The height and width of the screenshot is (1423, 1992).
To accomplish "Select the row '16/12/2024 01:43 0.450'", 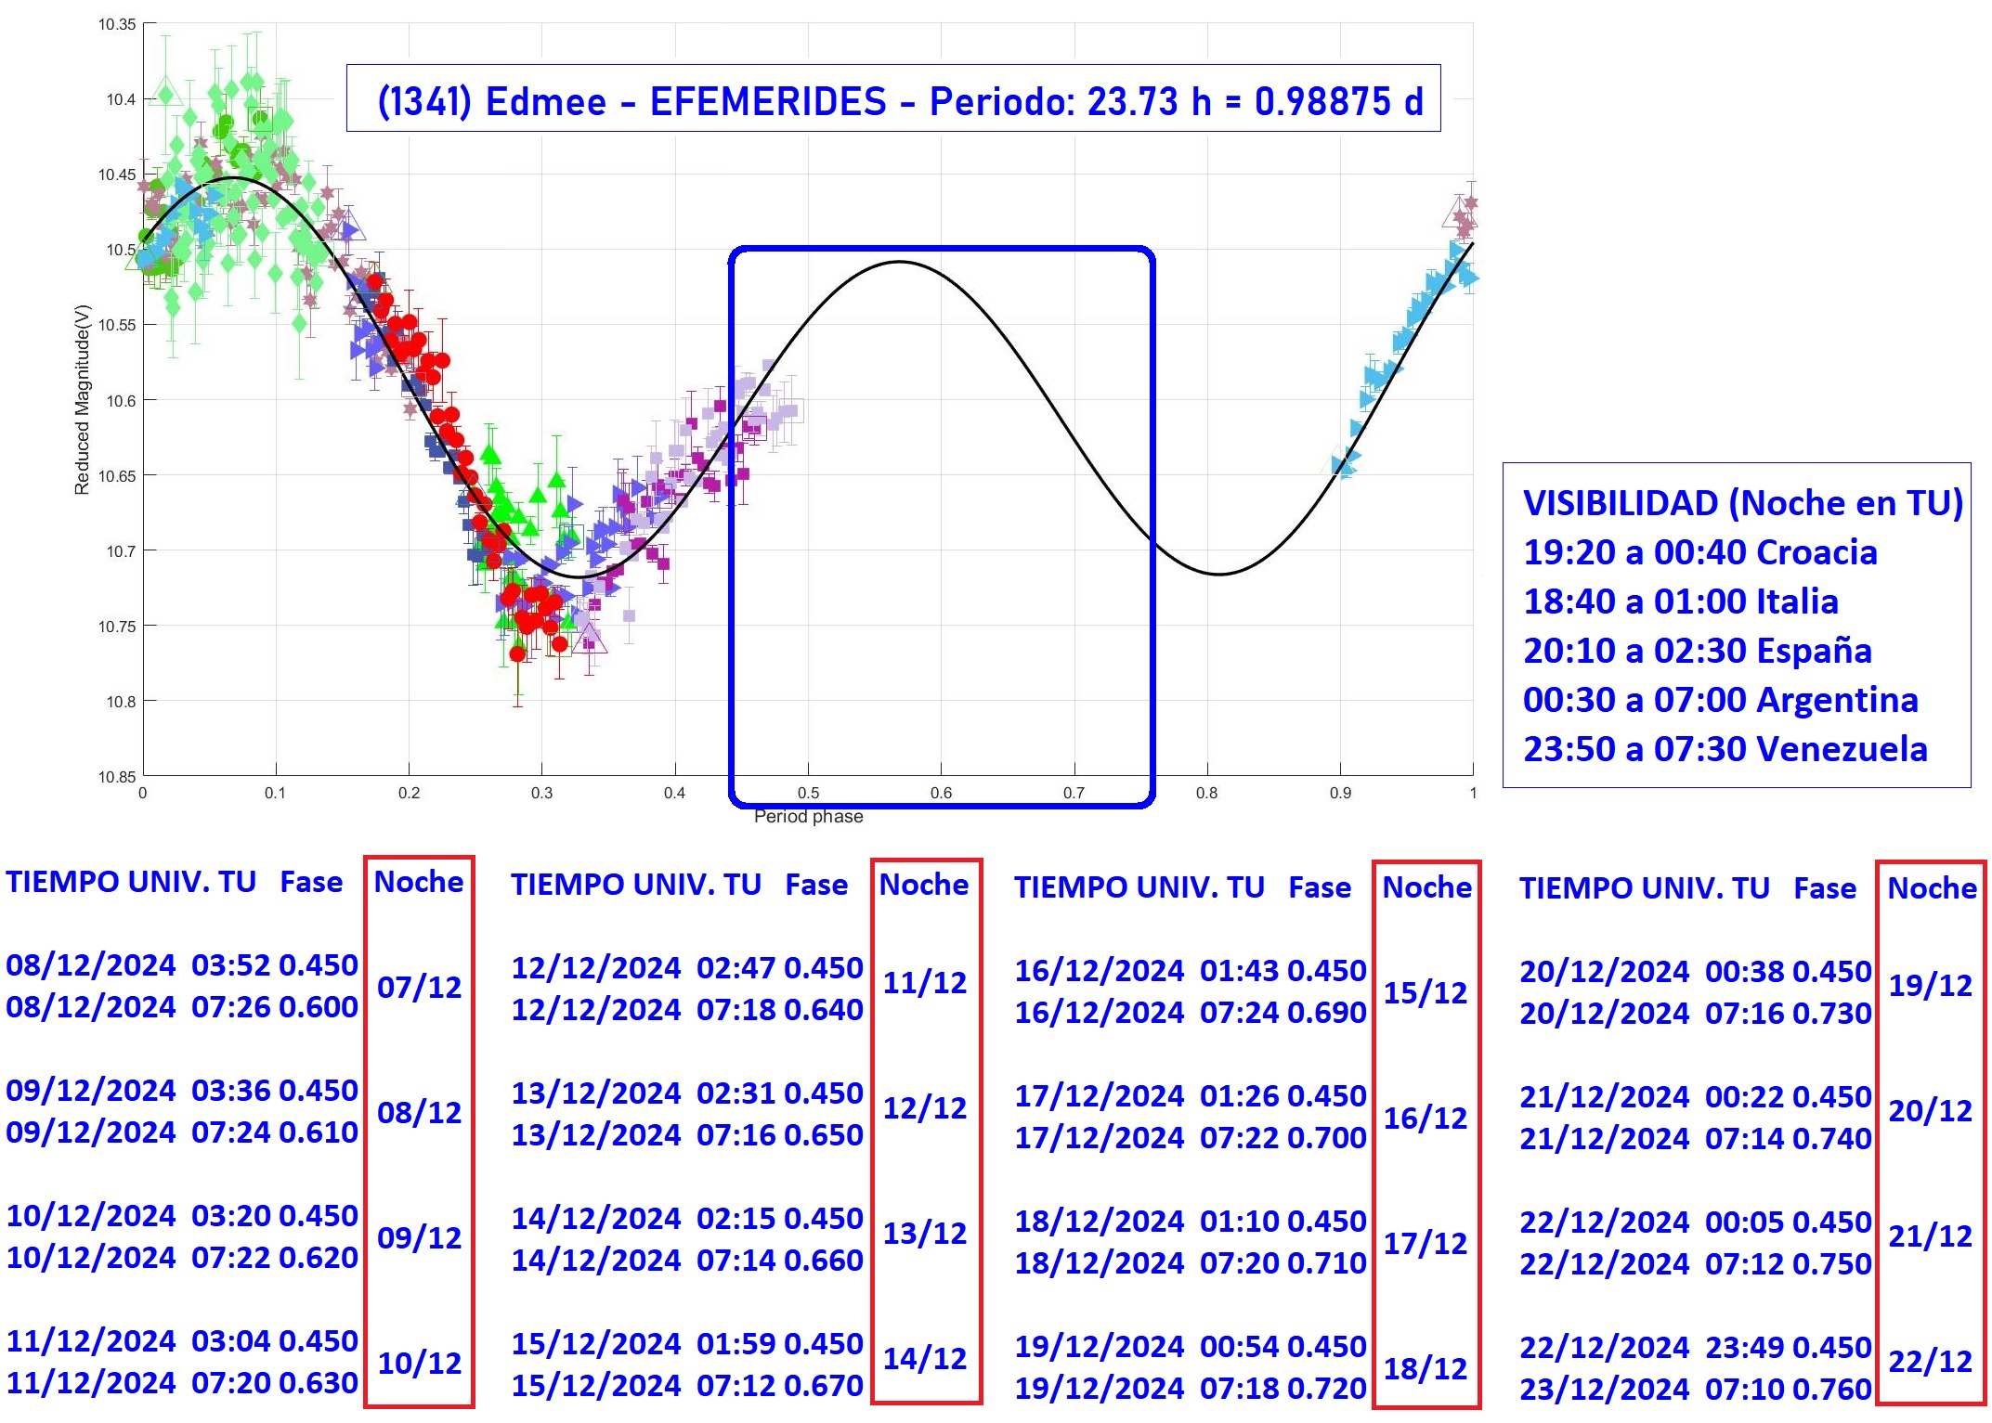I will click(x=1191, y=971).
